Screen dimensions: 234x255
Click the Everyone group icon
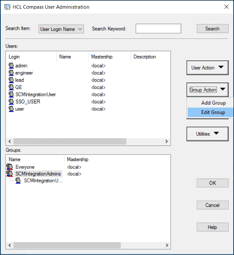click(x=10, y=167)
